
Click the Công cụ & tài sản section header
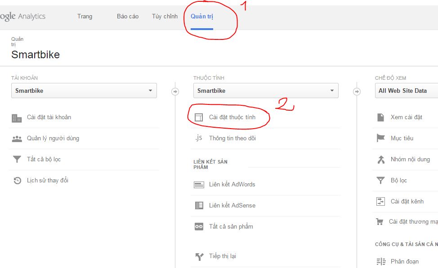click(407, 244)
